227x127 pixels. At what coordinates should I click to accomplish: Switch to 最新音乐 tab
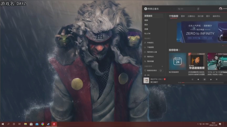coord(216,16)
